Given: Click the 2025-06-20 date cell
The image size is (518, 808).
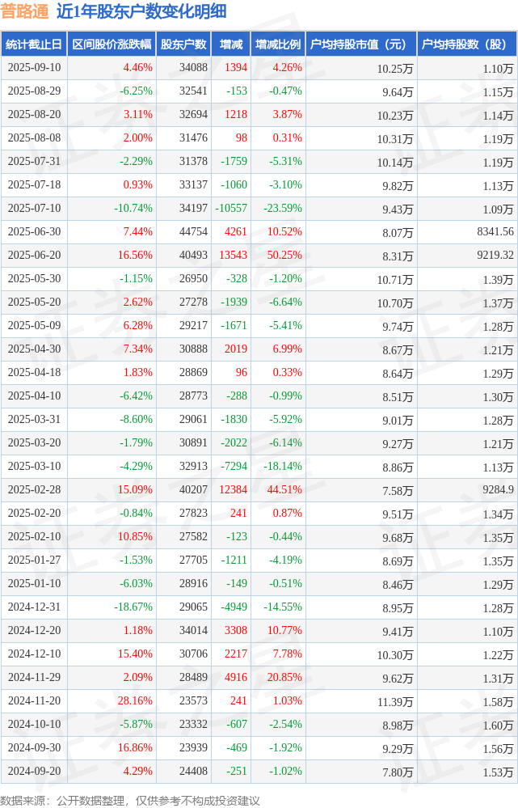Looking at the screenshot, I should point(33,256).
